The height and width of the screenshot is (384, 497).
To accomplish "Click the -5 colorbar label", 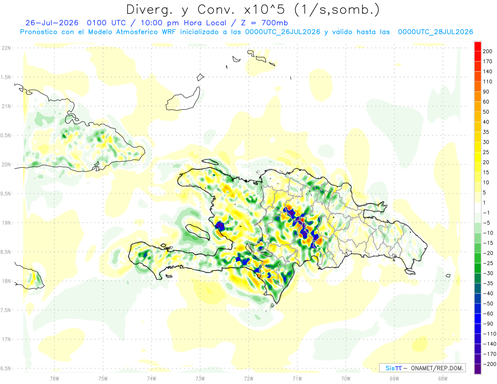I will tap(486, 222).
